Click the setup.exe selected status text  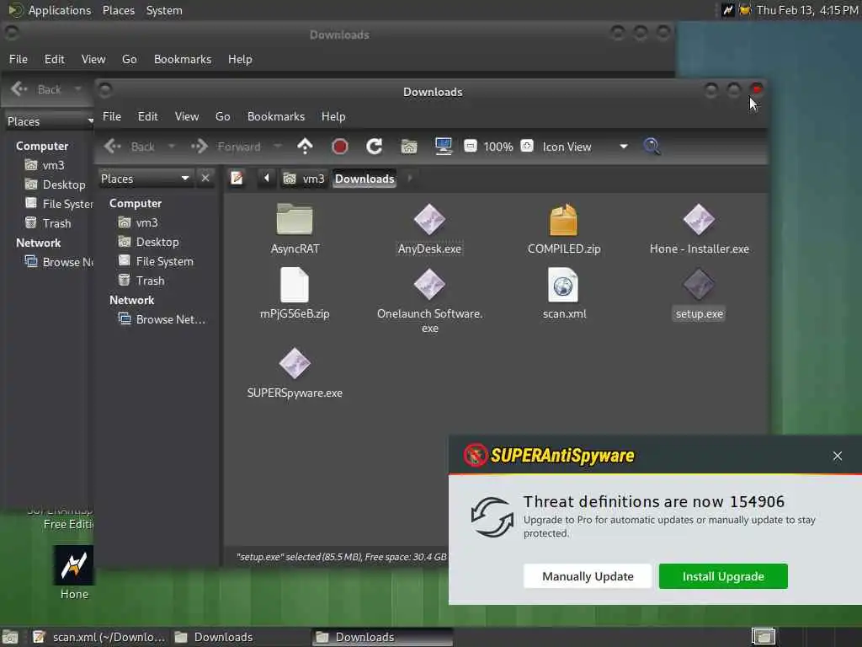point(342,557)
